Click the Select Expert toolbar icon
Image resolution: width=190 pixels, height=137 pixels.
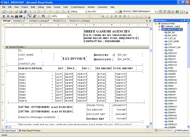pyautogui.click(x=35, y=16)
